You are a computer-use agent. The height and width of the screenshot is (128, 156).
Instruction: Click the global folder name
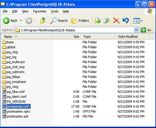11,47
